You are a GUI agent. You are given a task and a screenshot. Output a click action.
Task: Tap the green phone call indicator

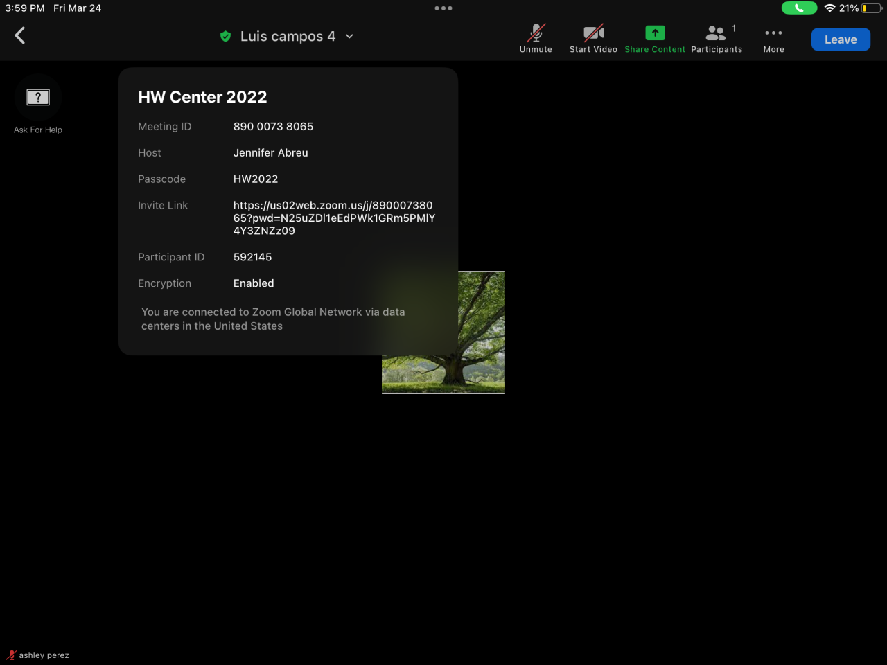click(799, 8)
